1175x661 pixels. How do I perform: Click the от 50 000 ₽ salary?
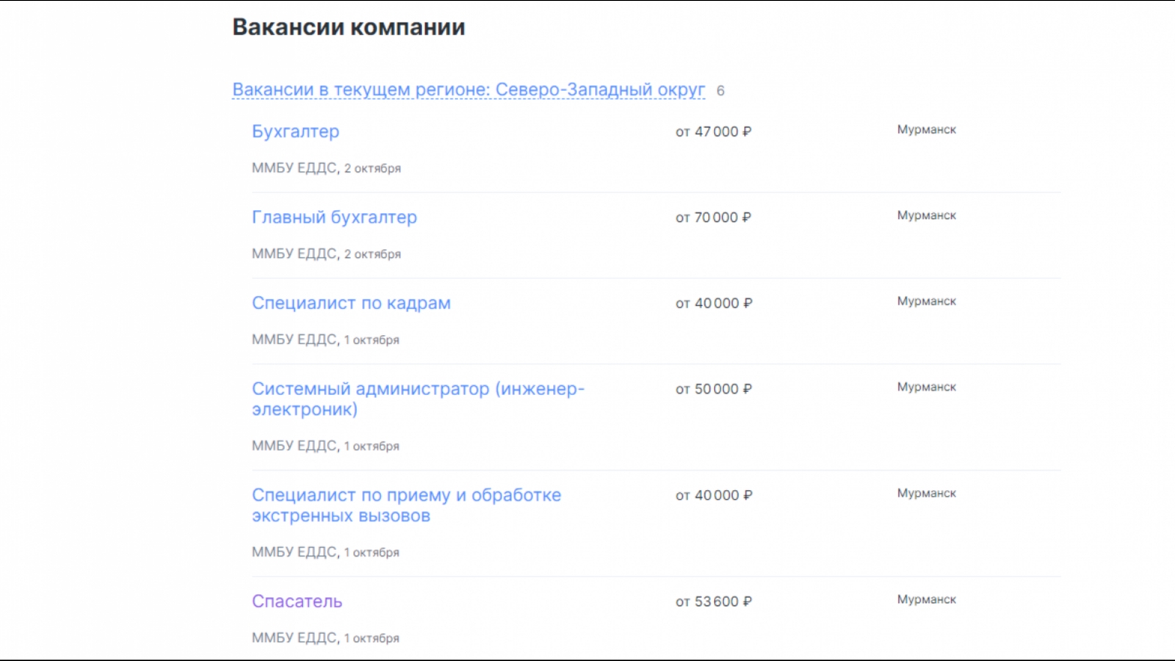tap(713, 389)
